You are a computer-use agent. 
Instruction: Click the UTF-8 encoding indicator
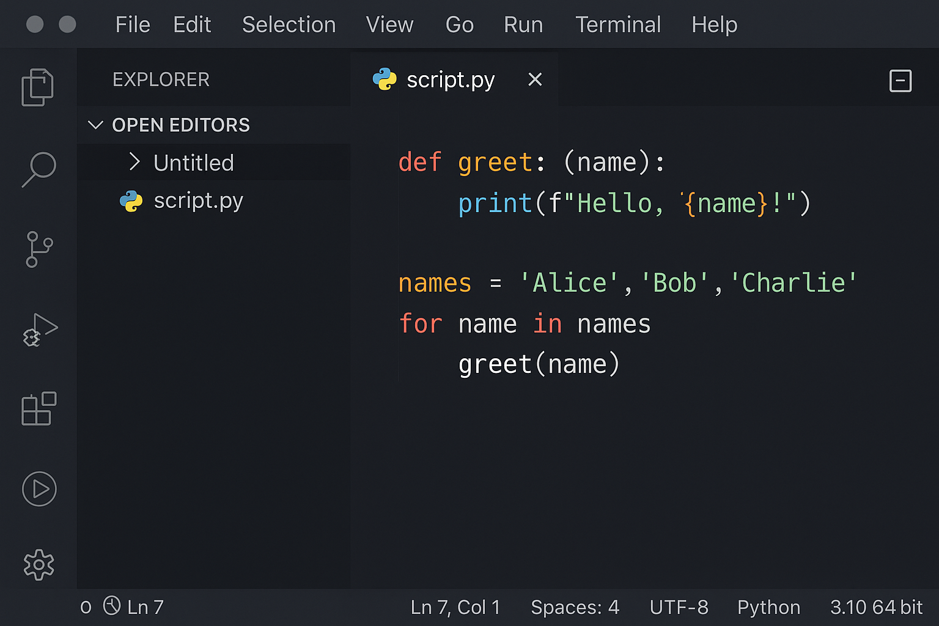point(679,607)
